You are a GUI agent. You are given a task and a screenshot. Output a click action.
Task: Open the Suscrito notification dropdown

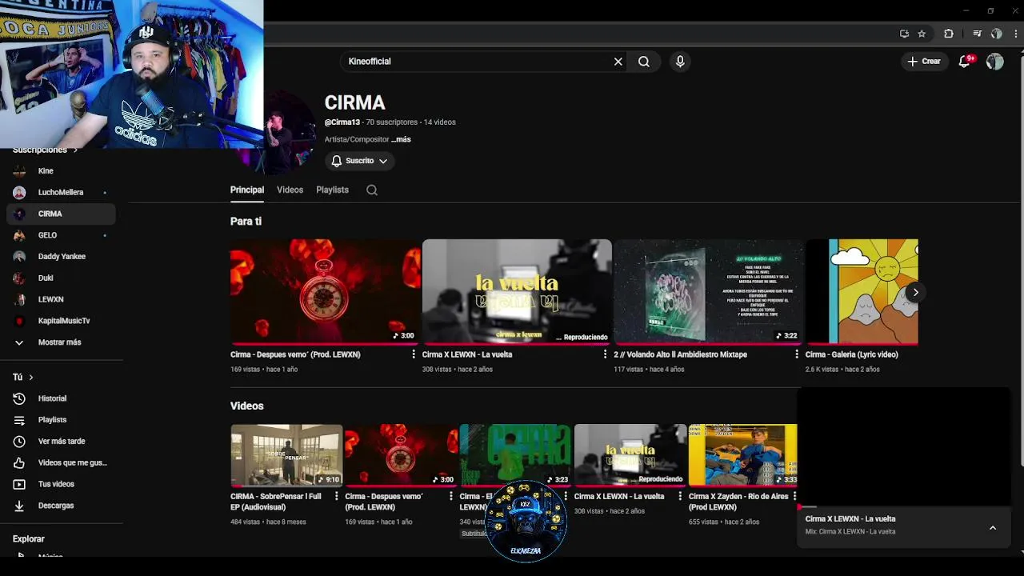click(x=359, y=161)
